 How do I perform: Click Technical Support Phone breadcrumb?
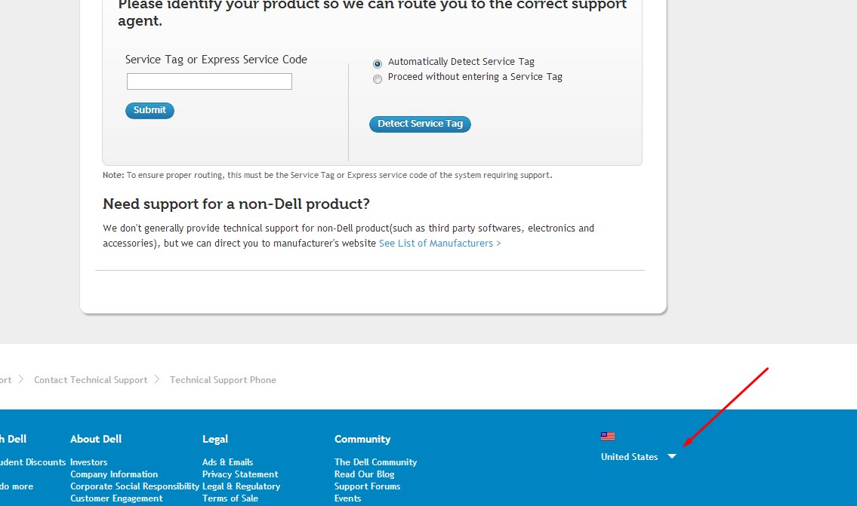[223, 380]
